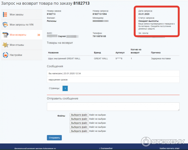
Task: Go to Мои запросы по VIN
Action: pyautogui.click(x=22, y=25)
